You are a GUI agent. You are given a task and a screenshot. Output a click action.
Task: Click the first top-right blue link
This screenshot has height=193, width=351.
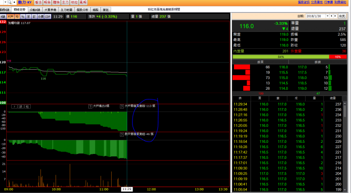click(x=304, y=2)
